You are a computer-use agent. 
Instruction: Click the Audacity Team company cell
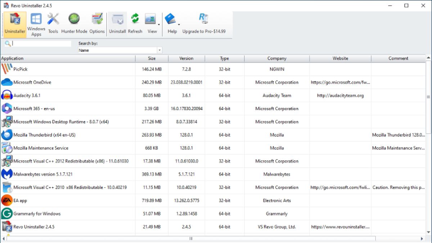tap(276, 96)
